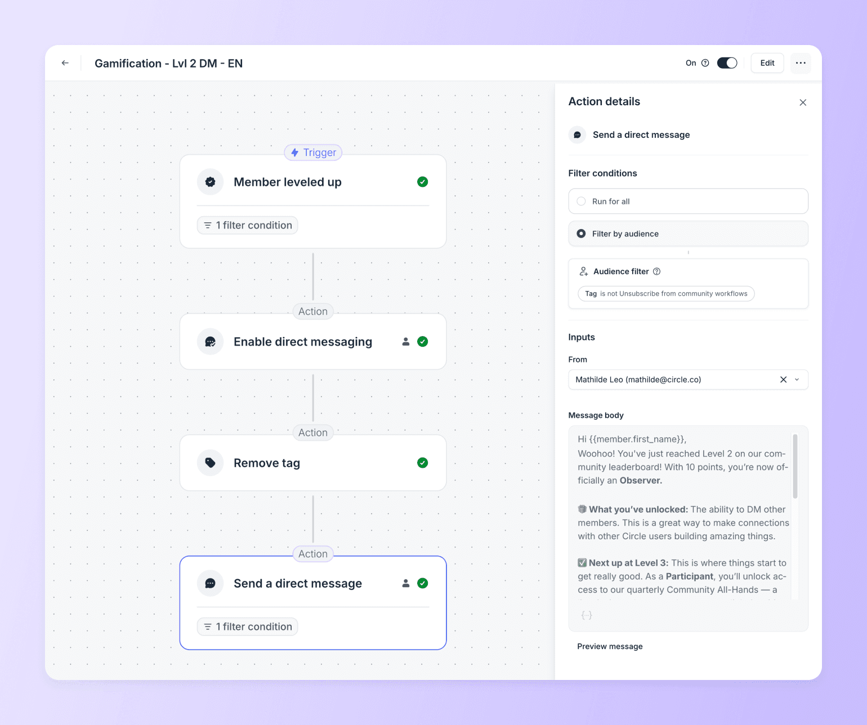This screenshot has width=867, height=725.
Task: Click Enable direct messaging green checkmark
Action: [423, 342]
